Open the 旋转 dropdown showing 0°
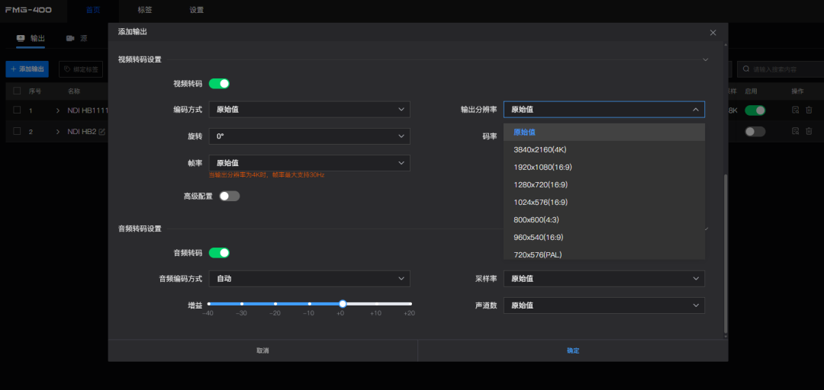 coord(309,136)
